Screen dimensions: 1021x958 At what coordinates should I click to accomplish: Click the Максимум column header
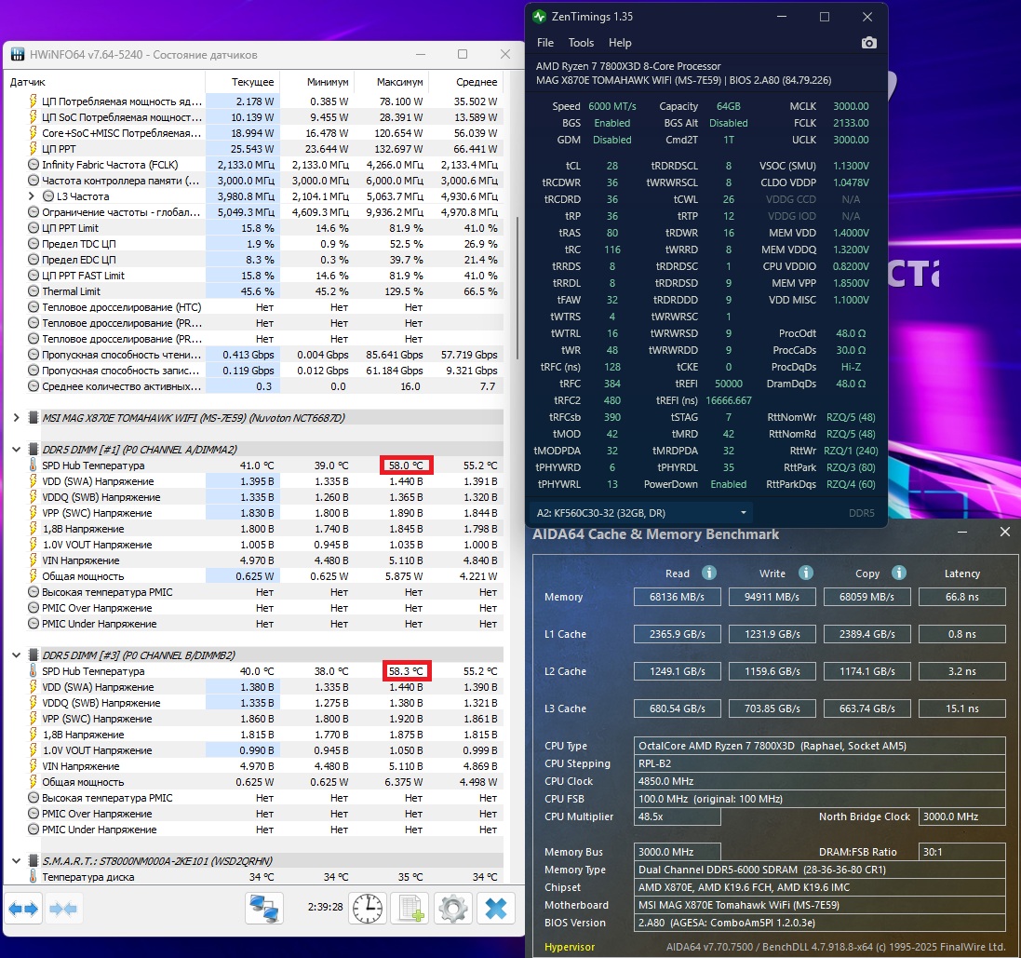[x=391, y=82]
